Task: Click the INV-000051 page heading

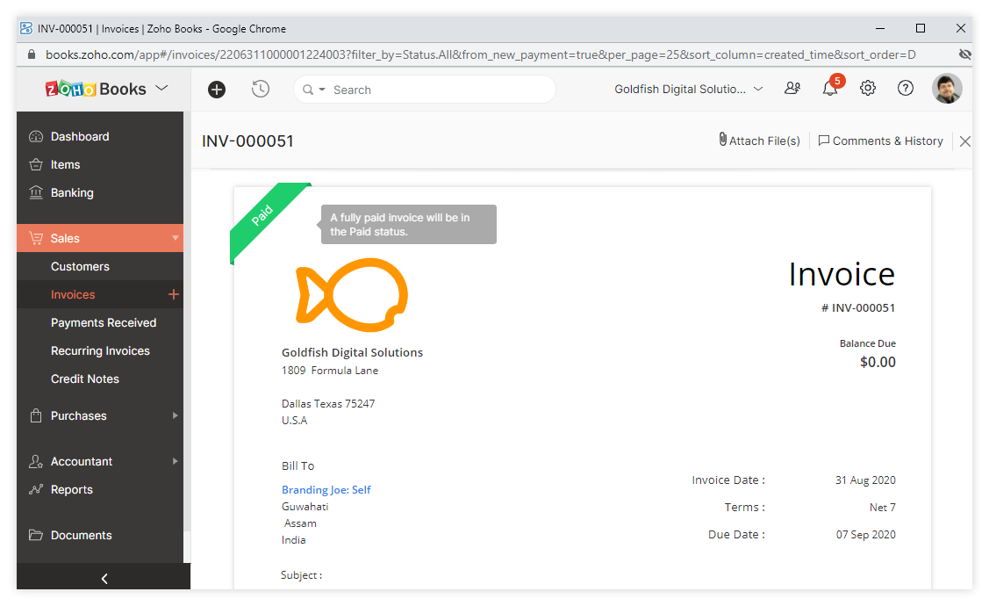Action: point(247,141)
